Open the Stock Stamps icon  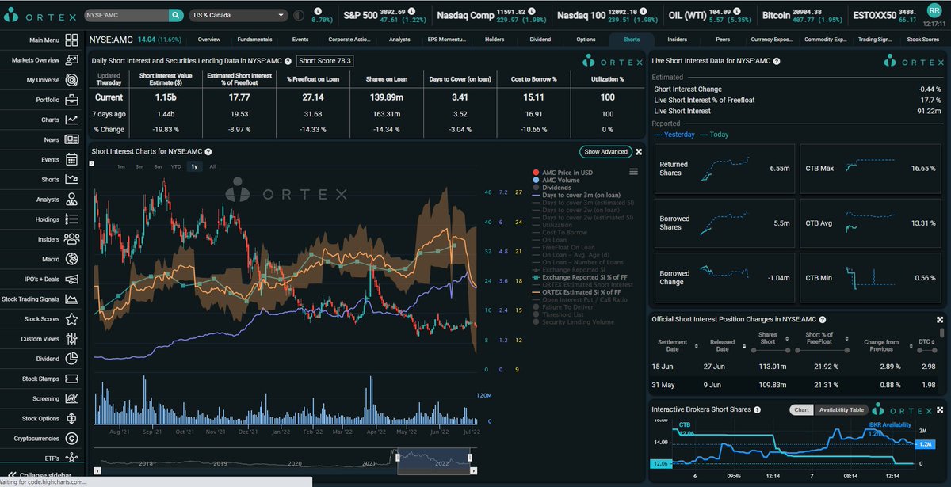point(72,379)
